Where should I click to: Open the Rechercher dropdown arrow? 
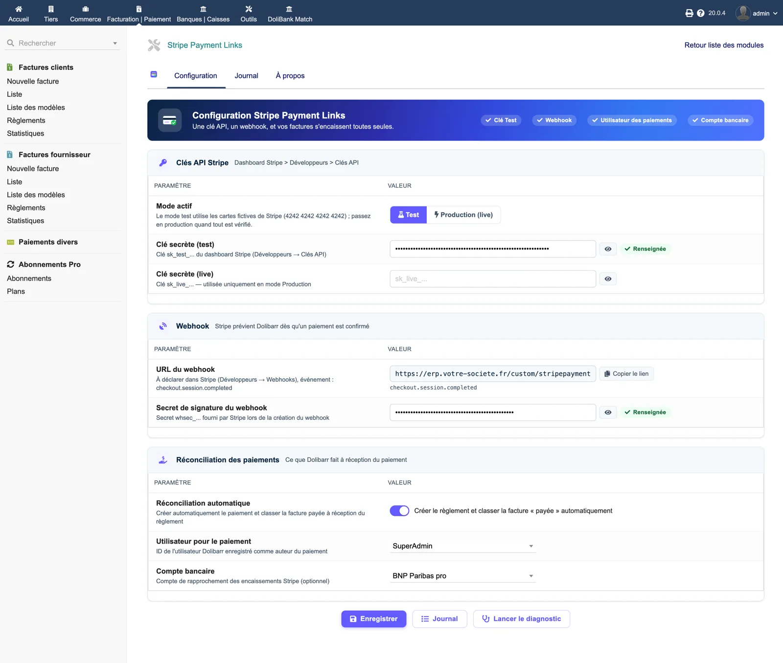point(115,43)
